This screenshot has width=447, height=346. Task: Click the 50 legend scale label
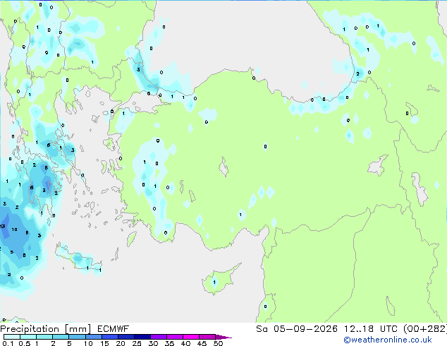click(x=218, y=343)
